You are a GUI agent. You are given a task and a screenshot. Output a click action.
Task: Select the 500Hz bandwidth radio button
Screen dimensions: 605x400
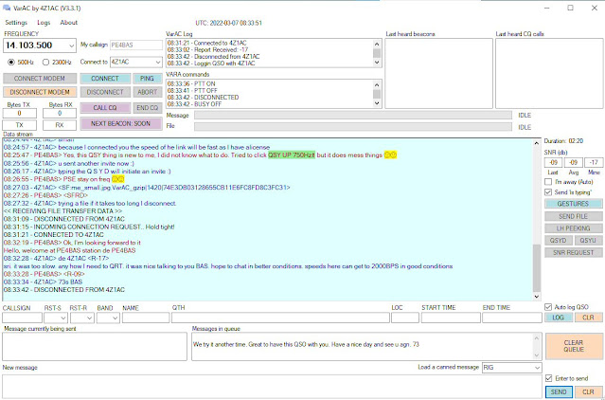10,62
